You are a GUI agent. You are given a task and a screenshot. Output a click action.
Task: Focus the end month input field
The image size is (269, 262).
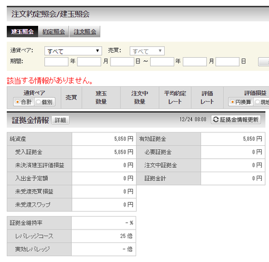(194, 62)
